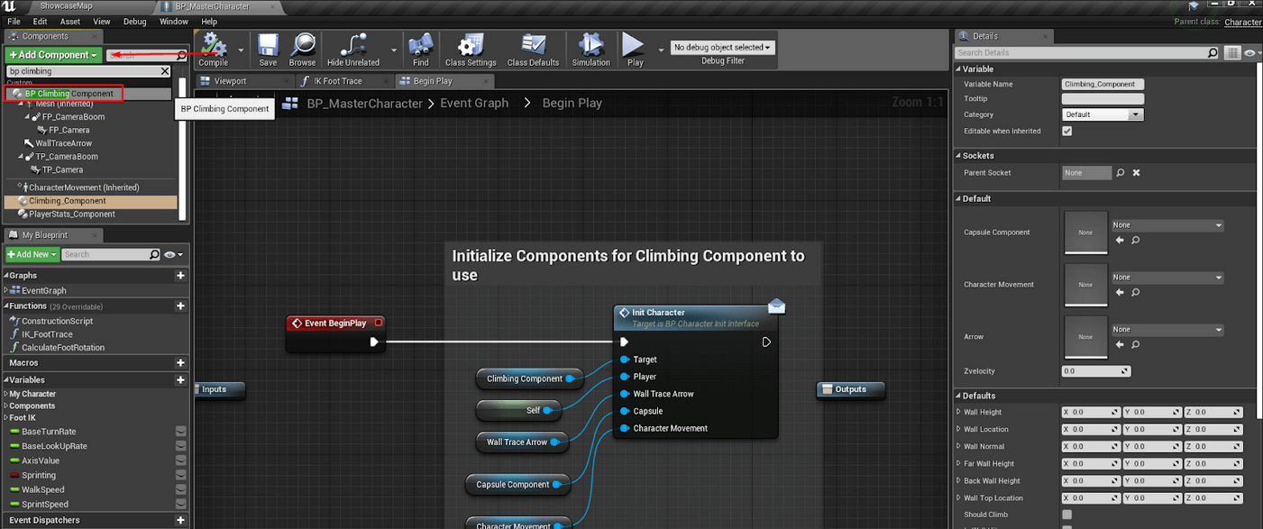The width and height of the screenshot is (1263, 529).
Task: Click the Play toolbar button
Action: point(635,50)
